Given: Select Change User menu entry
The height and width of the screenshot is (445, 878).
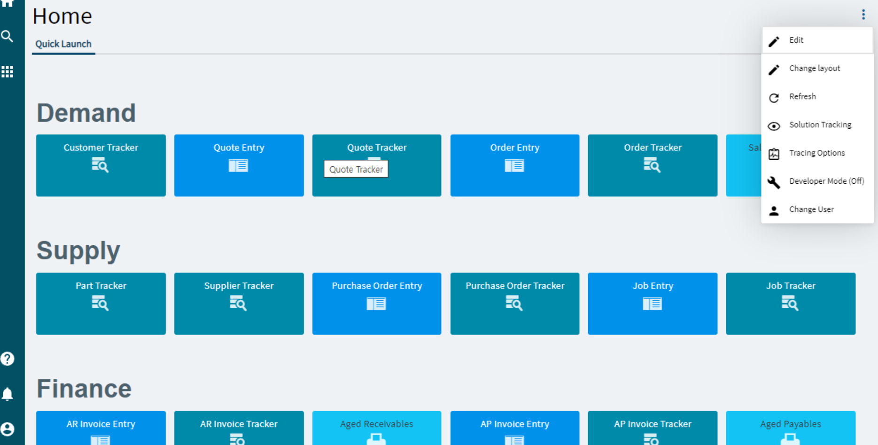Looking at the screenshot, I should tap(817, 209).
